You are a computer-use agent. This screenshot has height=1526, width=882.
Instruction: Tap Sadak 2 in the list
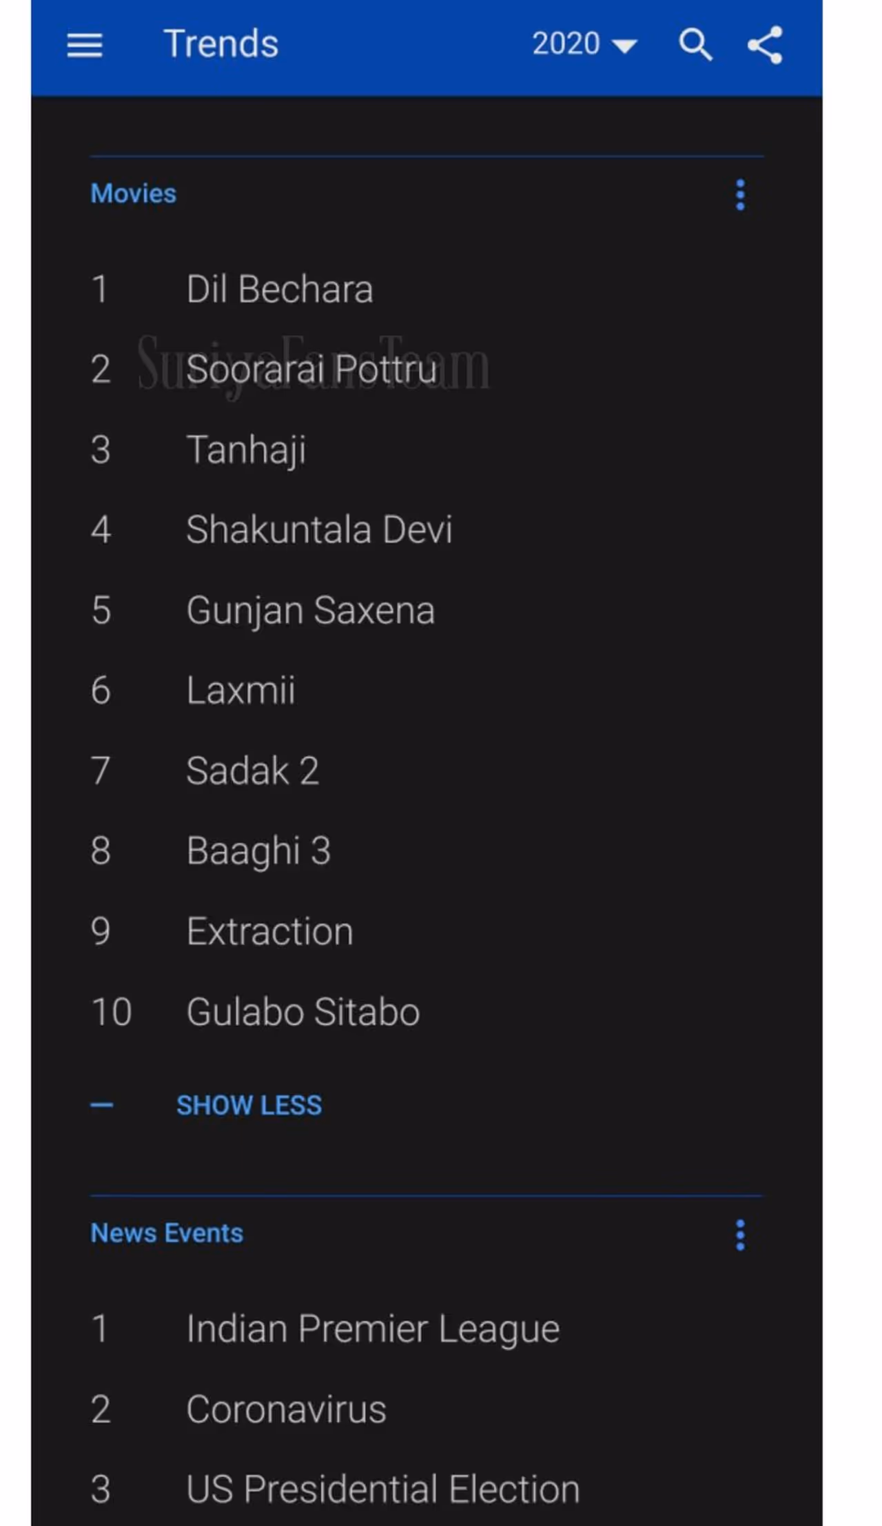(x=252, y=771)
